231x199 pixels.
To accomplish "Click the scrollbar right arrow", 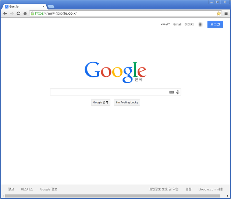I will (x=228, y=196).
